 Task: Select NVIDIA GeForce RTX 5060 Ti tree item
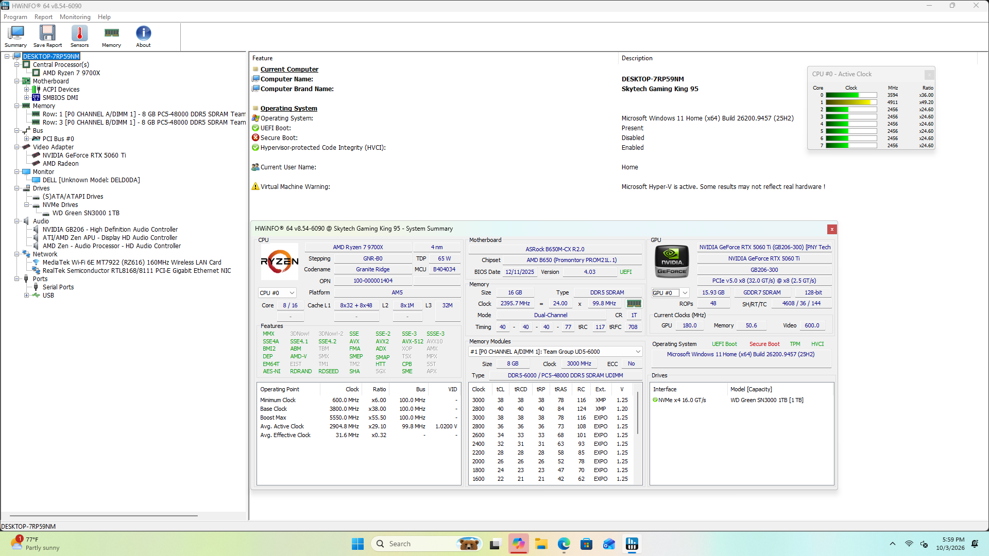tap(84, 155)
